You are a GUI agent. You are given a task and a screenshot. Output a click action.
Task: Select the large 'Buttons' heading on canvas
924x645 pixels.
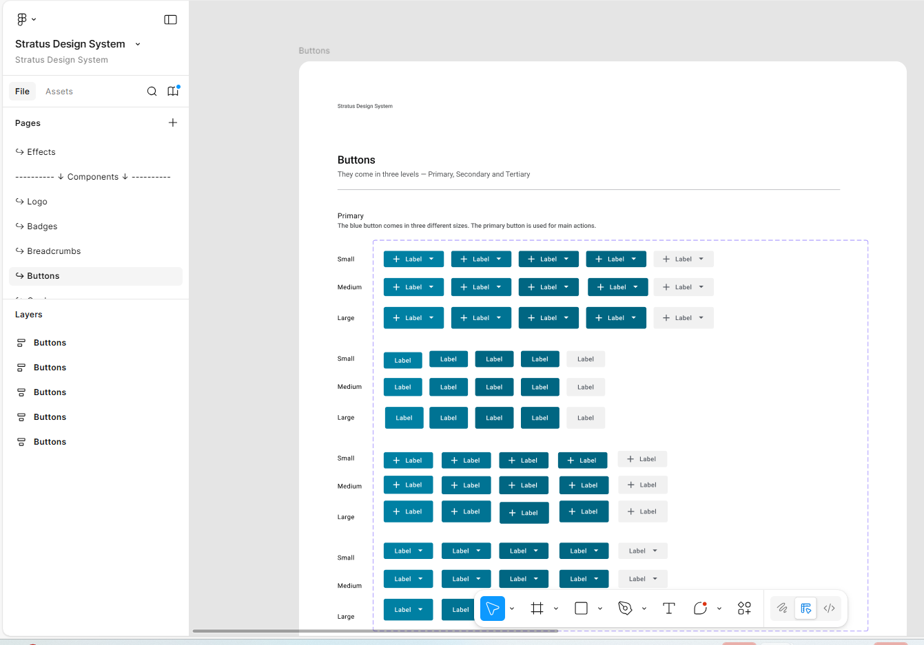(356, 160)
